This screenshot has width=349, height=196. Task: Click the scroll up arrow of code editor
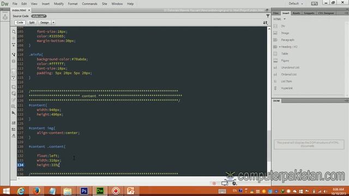269,29
